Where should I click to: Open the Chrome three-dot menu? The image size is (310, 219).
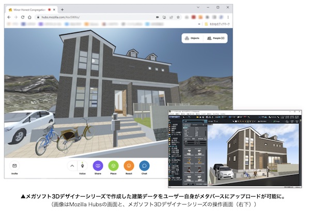[x=228, y=17]
